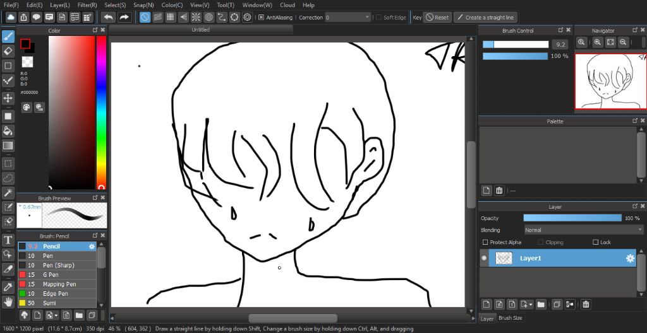
Task: Select the transparent color swatch
Action: tap(27, 62)
